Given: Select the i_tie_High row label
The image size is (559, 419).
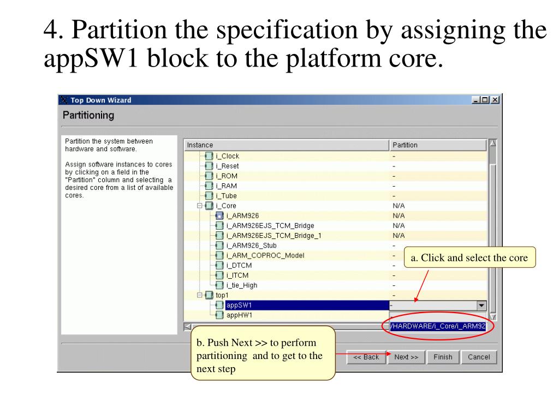Looking at the screenshot, I should (x=242, y=285).
